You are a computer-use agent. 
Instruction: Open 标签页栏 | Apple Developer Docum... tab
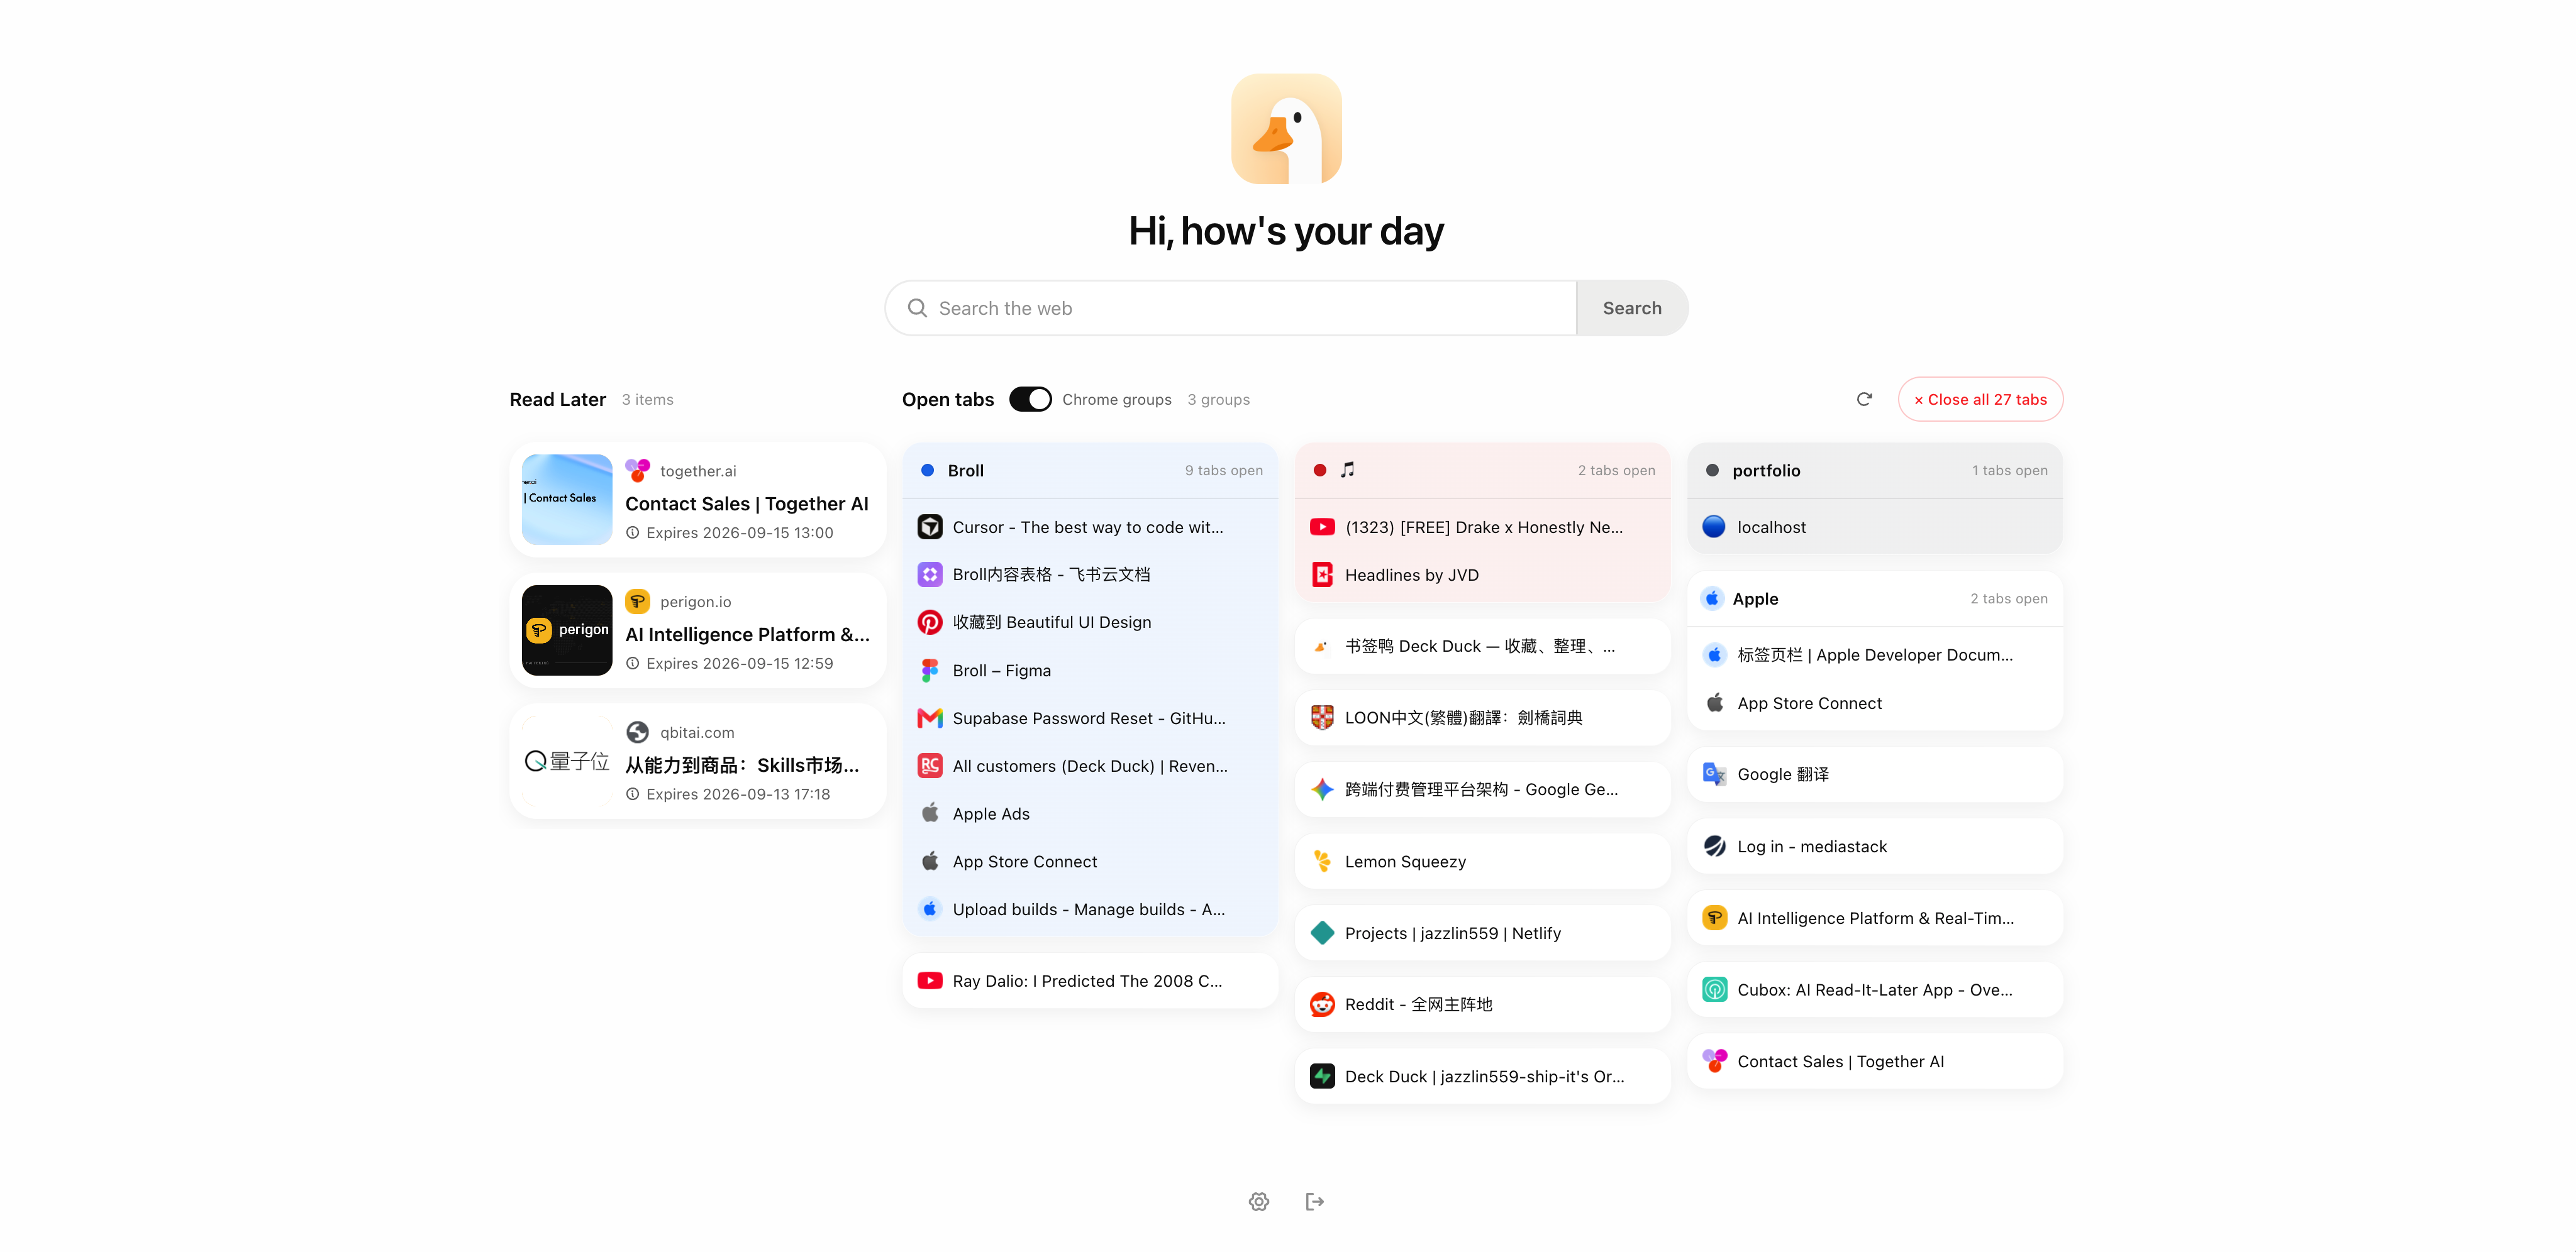coord(1875,654)
